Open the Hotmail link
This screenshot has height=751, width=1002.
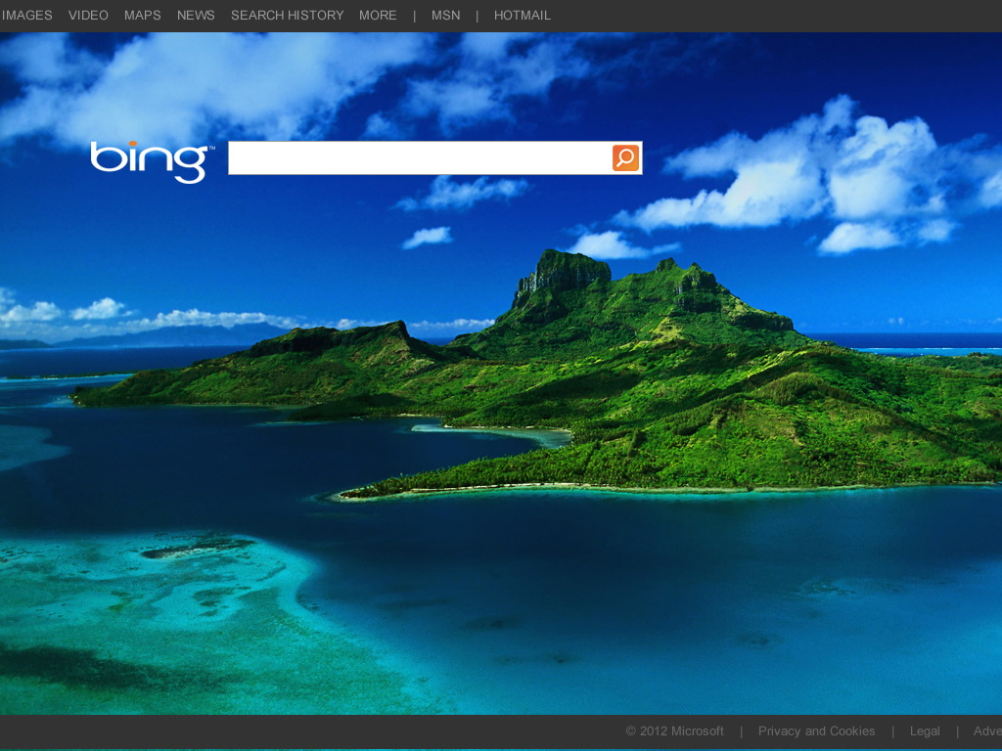(523, 16)
